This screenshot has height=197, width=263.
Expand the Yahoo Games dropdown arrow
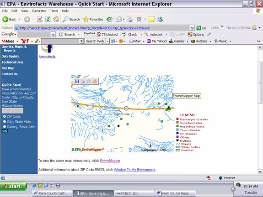click(188, 41)
